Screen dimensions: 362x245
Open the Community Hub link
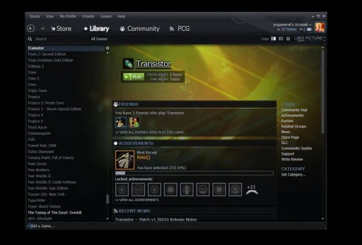coord(294,110)
